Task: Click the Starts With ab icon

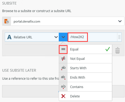Action: pos(63,68)
